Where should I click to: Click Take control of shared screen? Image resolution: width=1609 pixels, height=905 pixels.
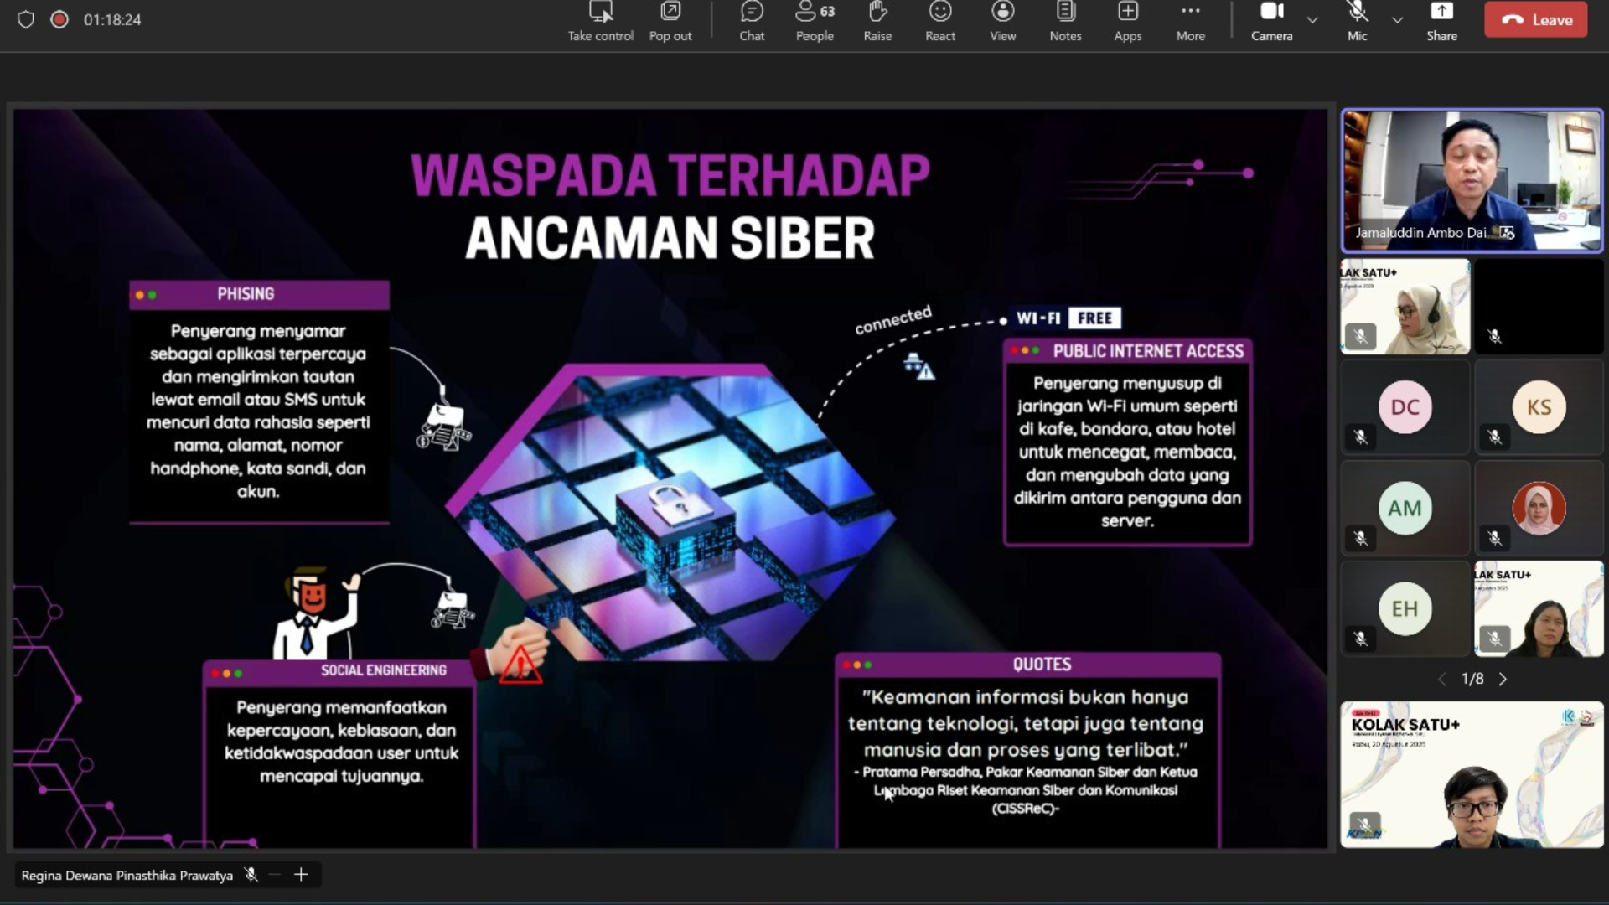[x=600, y=21]
